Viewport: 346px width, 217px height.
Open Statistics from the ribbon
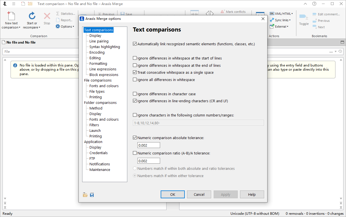click(x=66, y=14)
